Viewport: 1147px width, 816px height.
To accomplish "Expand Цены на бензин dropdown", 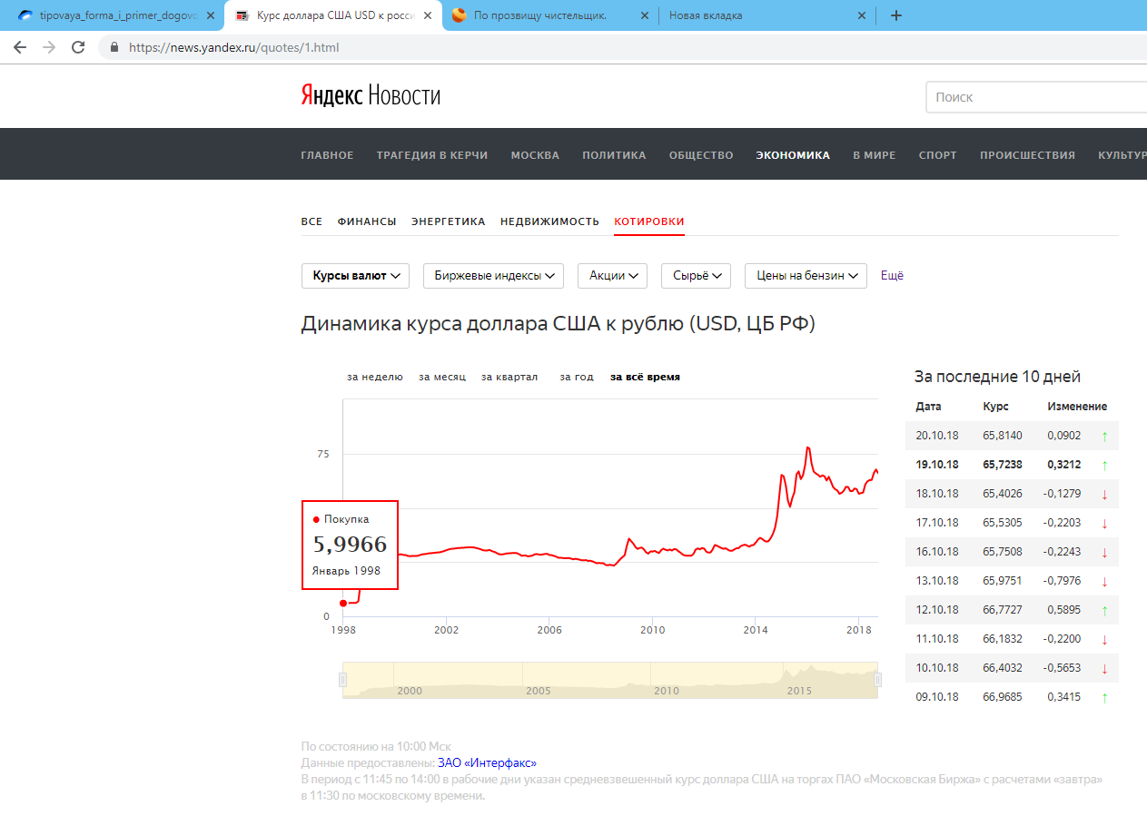I will tap(806, 276).
